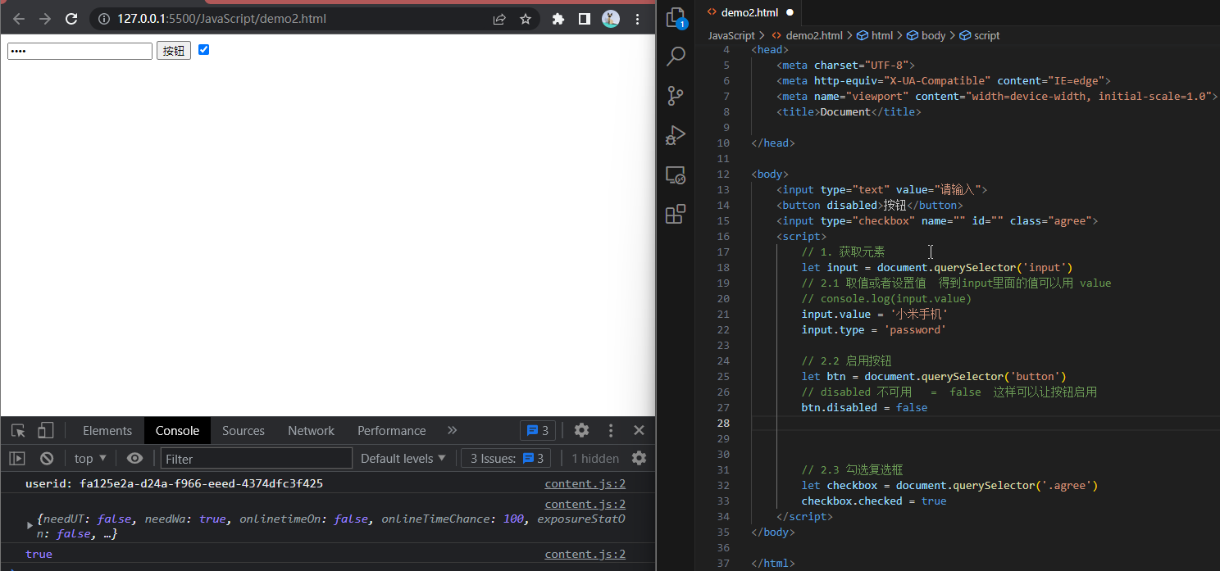Open DevTools settings gear
Image resolution: width=1220 pixels, height=571 pixels.
(x=581, y=430)
